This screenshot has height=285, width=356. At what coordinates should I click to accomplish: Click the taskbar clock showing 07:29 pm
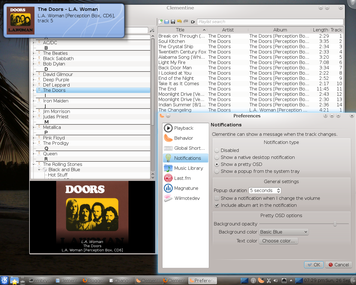point(314,280)
